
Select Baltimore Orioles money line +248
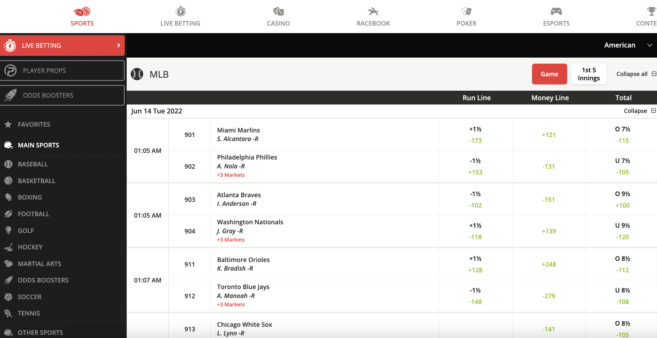(x=549, y=264)
